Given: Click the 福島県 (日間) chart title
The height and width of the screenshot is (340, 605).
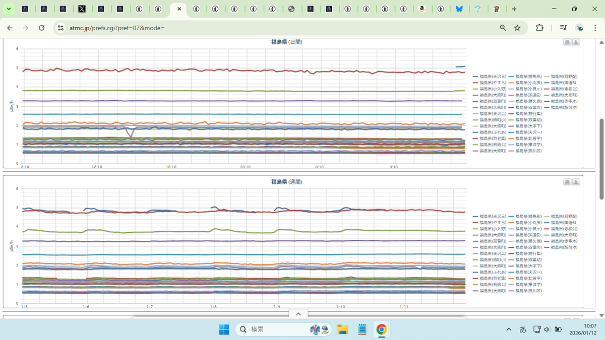Looking at the screenshot, I should click(286, 42).
